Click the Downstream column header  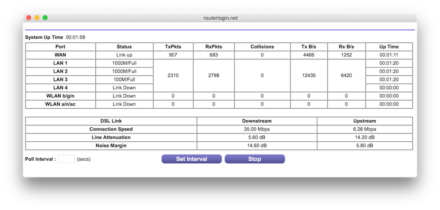257,121
